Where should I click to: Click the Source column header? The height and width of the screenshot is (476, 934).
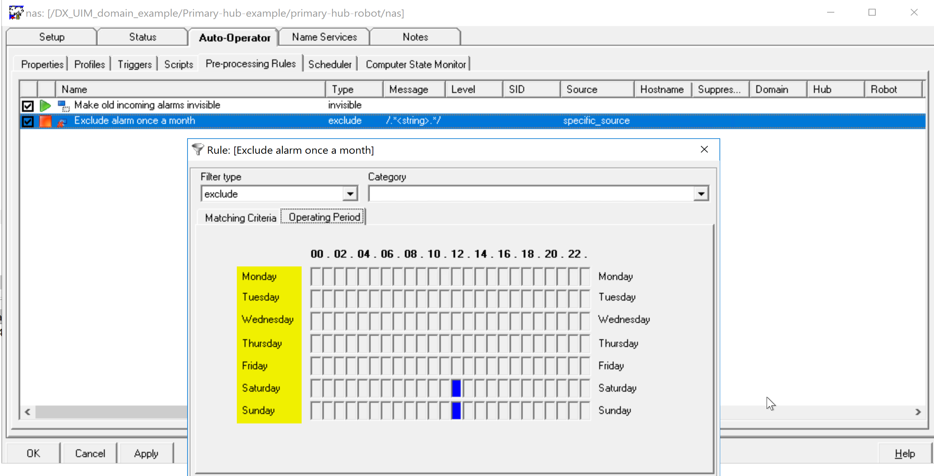click(581, 89)
